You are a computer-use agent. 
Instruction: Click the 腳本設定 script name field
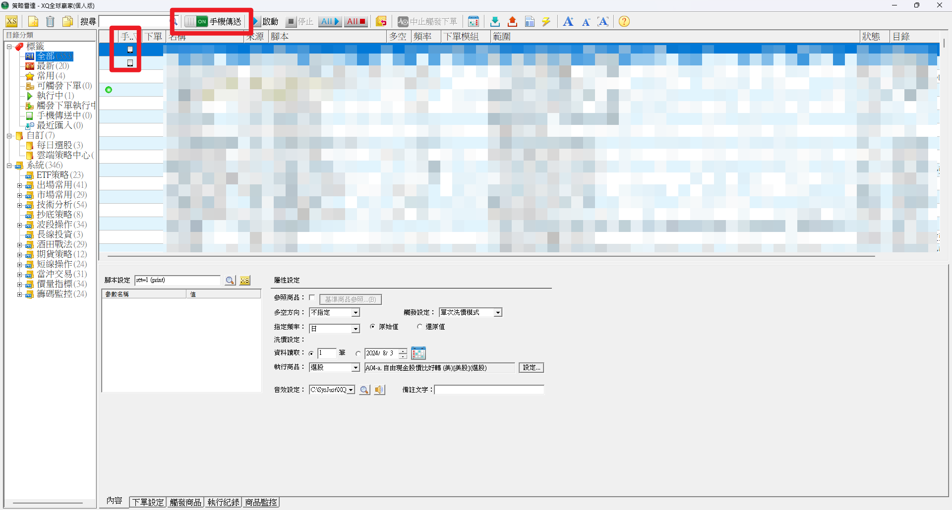click(x=178, y=281)
